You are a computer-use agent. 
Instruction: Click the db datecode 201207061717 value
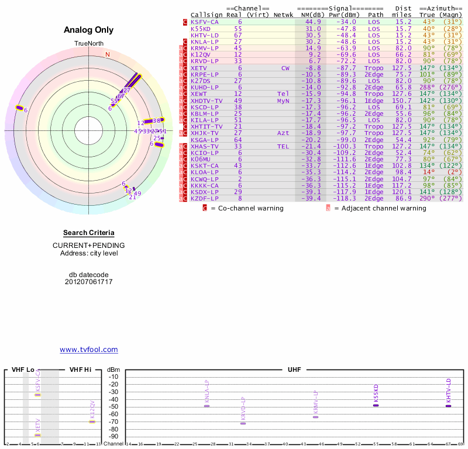(89, 282)
